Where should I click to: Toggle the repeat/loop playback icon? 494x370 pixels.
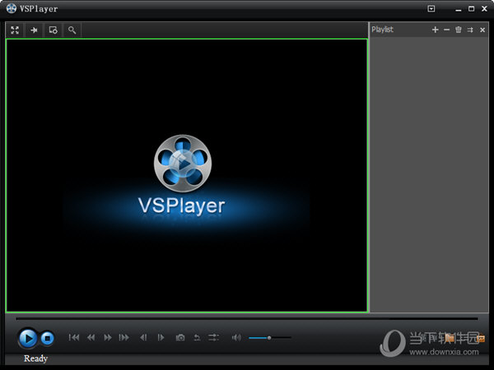pyautogui.click(x=197, y=337)
